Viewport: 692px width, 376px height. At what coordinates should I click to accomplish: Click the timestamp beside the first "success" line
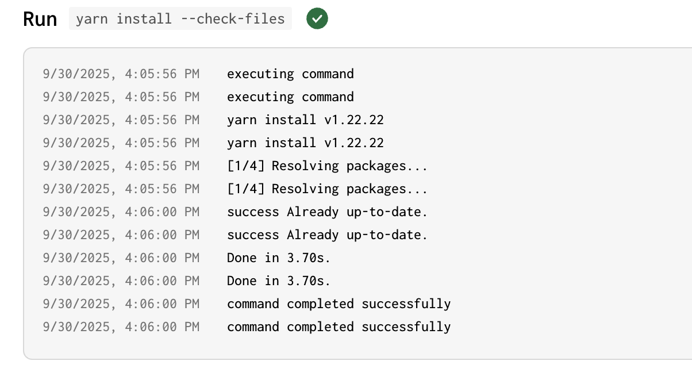pyautogui.click(x=121, y=212)
